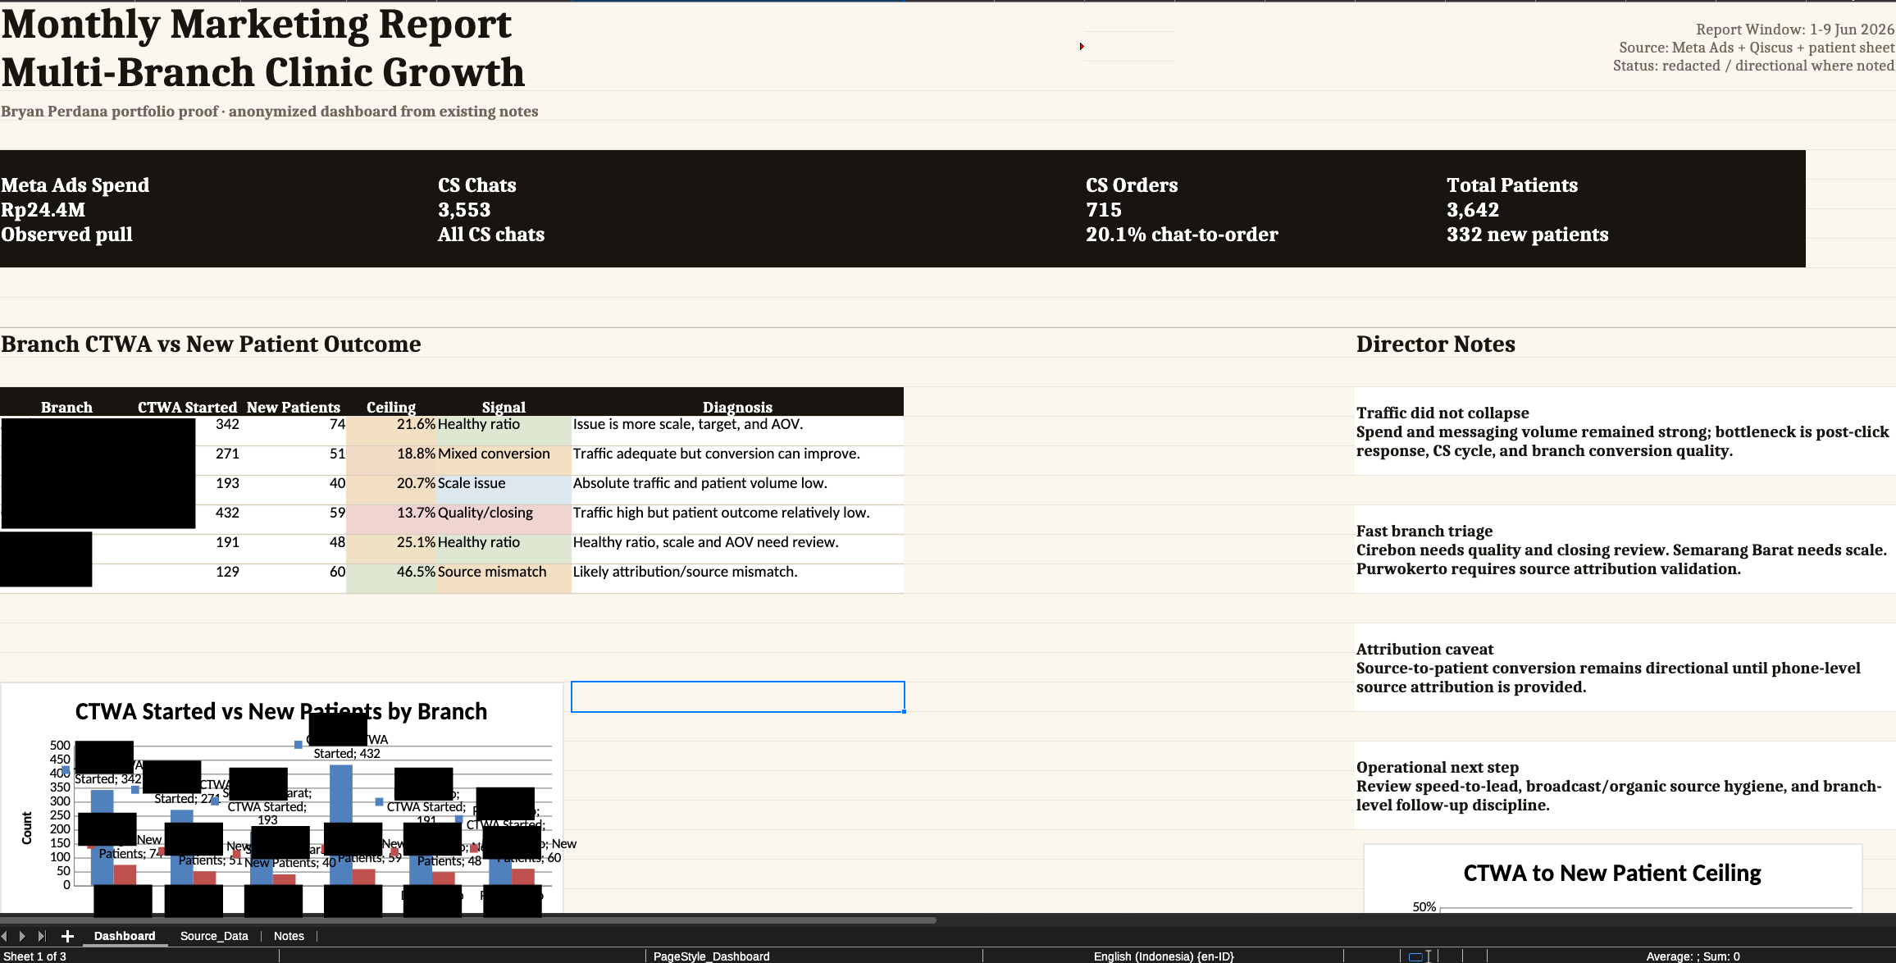Screen dimensions: 1896x963
Task: Click 'Report Window: 1-9 Jun 2026' text
Action: tap(1794, 30)
